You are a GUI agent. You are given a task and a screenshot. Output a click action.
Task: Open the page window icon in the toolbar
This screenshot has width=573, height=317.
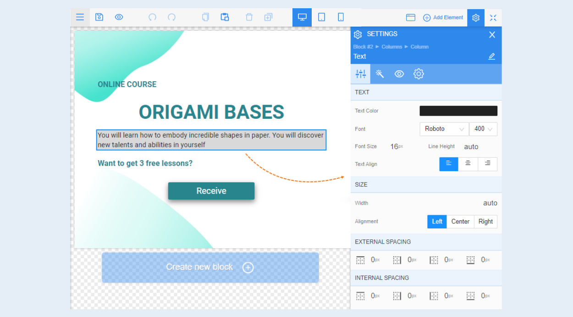[411, 17]
